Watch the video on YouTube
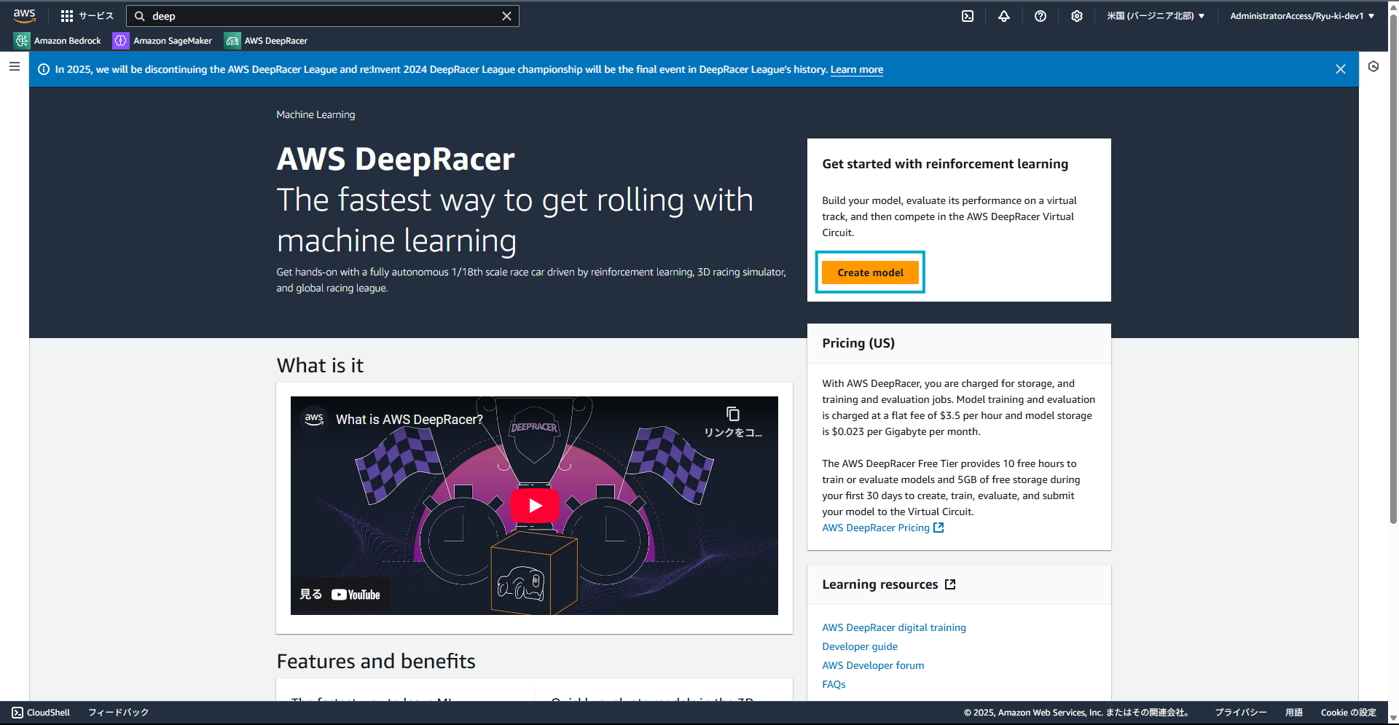This screenshot has width=1399, height=725. [340, 595]
